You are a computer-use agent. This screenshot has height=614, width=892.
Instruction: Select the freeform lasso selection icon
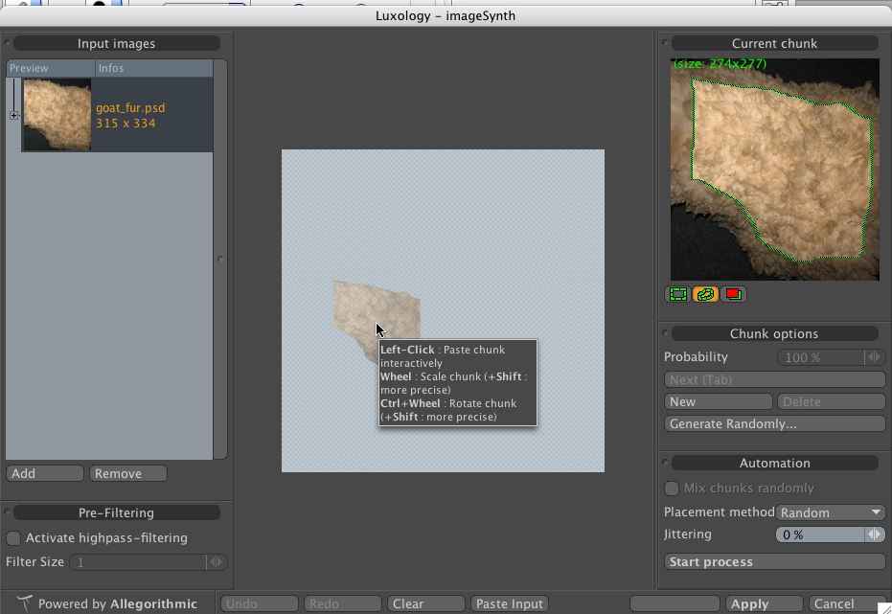click(706, 294)
